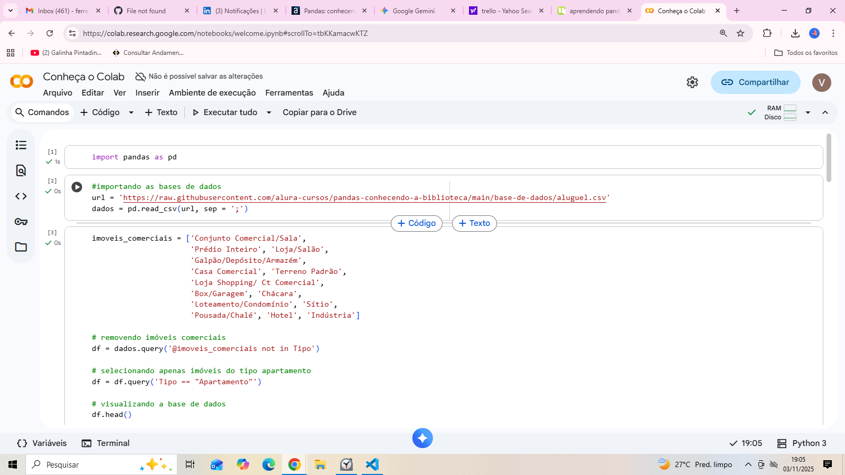Screen dimensions: 845x475
Task: Toggle the Variáveis panel
Action: (42, 443)
